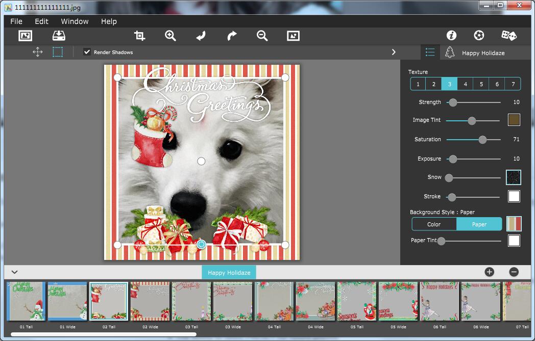Viewport: 535px width, 341px height.
Task: Click the save image icon
Action: [59, 36]
